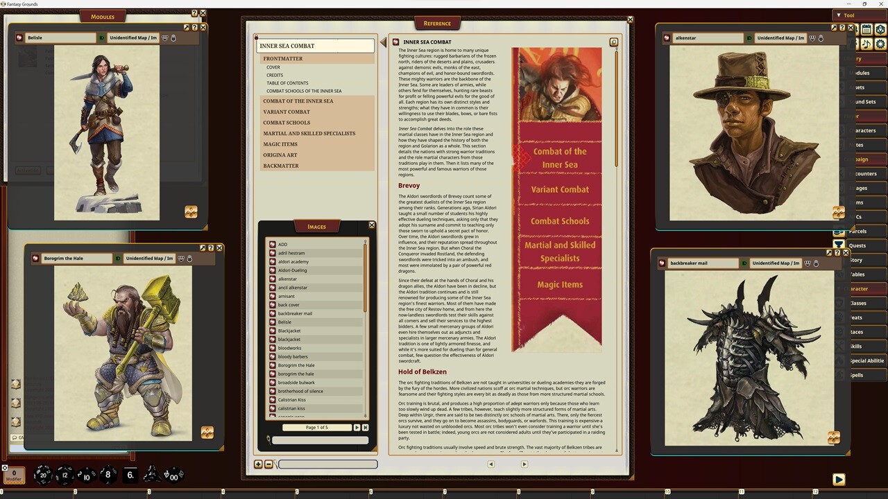Click the ADD button in the Images window
Image resolution: width=888 pixels, height=499 pixels.
282,244
